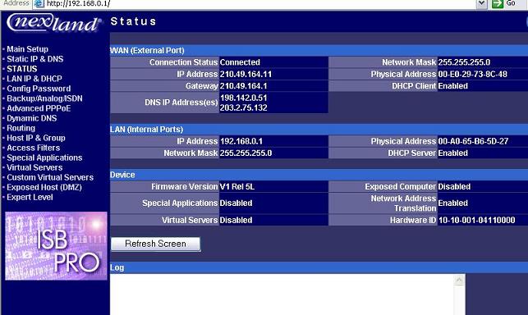The height and width of the screenshot is (315, 528).
Task: Open Exposed Host (DMZ) page
Action: coord(44,187)
